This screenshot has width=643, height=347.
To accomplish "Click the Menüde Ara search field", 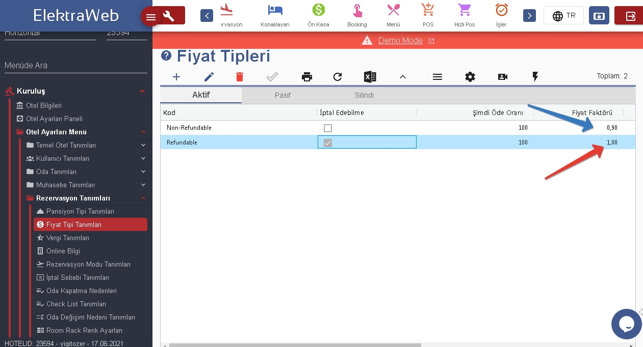I will (75, 66).
